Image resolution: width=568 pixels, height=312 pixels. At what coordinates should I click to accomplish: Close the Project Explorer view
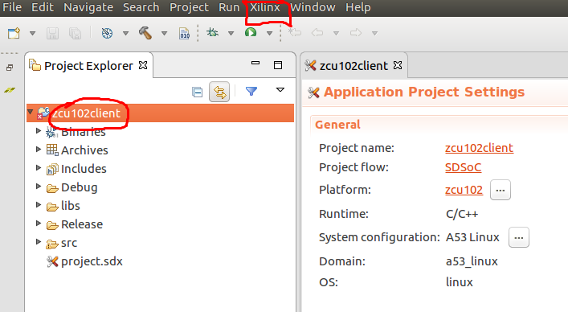[144, 65]
